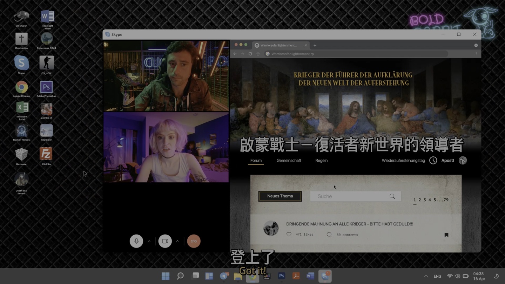Go to forum page 4

tap(430, 200)
